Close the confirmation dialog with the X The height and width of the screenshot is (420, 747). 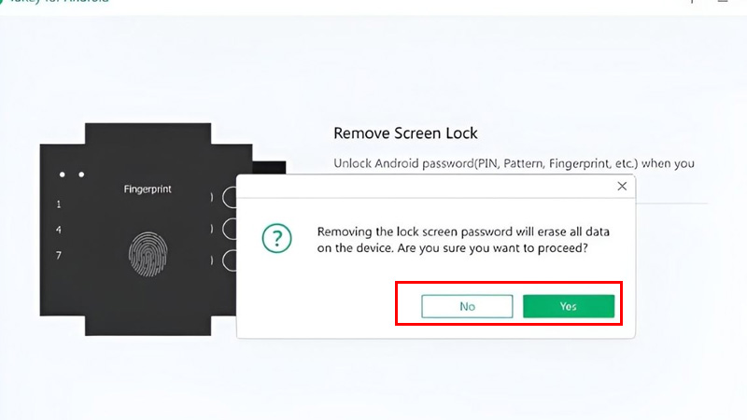tap(622, 186)
